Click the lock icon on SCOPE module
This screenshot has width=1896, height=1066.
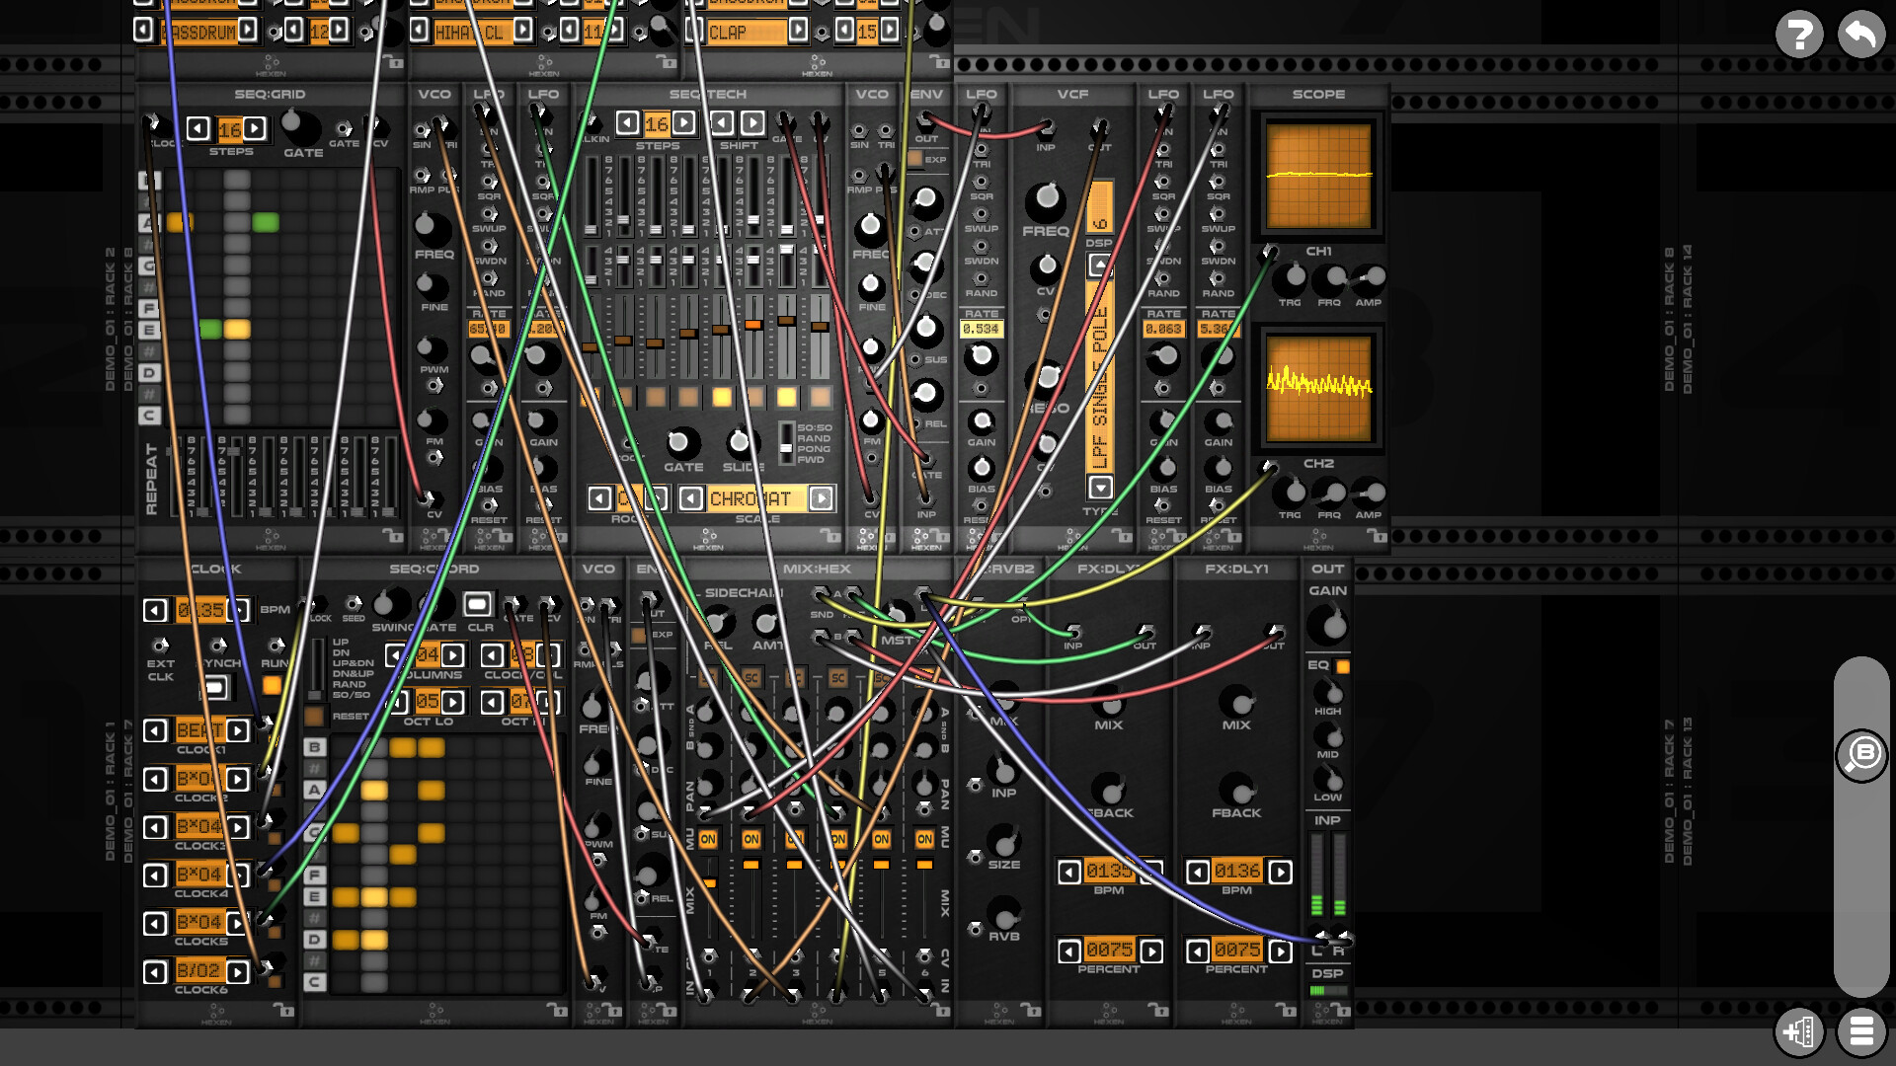(1377, 535)
